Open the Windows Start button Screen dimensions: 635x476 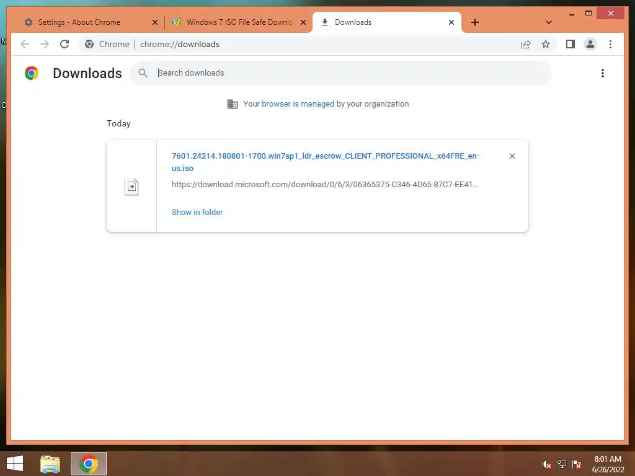(x=15, y=464)
